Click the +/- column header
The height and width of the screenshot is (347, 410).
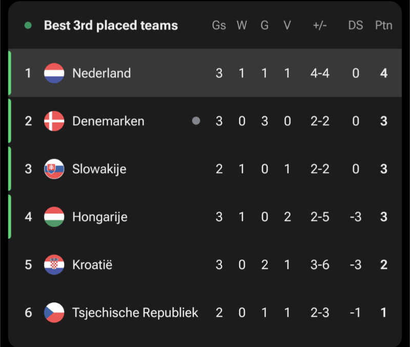coord(320,25)
